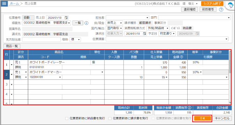Open the 売上日 calendar picker
Screen dimensions: 235x125
(x=66, y=17)
